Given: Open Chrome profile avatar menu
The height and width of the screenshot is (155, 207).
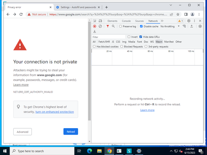Looking at the screenshot, I should [x=193, y=14].
